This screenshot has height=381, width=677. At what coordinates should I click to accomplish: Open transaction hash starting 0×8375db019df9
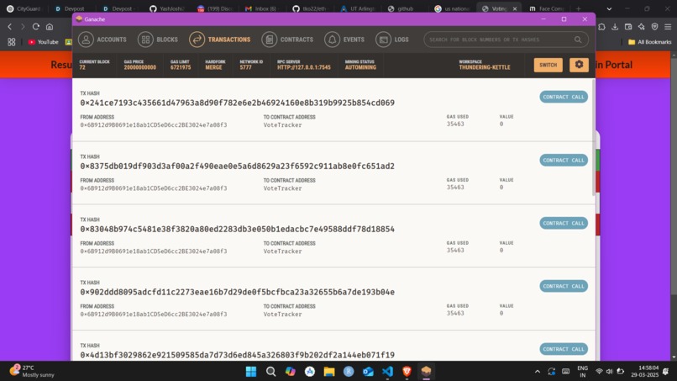pos(237,166)
